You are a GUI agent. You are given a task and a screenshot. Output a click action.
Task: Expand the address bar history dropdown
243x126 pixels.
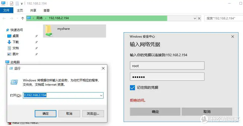click(x=195, y=18)
